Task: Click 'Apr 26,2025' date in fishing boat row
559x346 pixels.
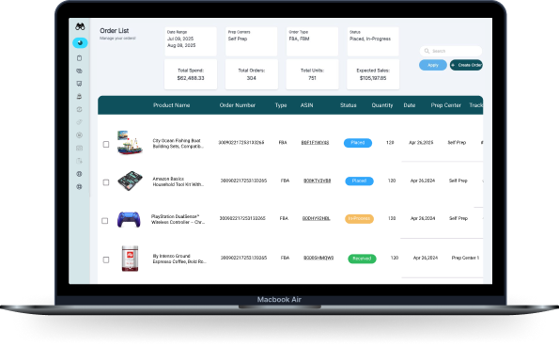Action: click(421, 142)
